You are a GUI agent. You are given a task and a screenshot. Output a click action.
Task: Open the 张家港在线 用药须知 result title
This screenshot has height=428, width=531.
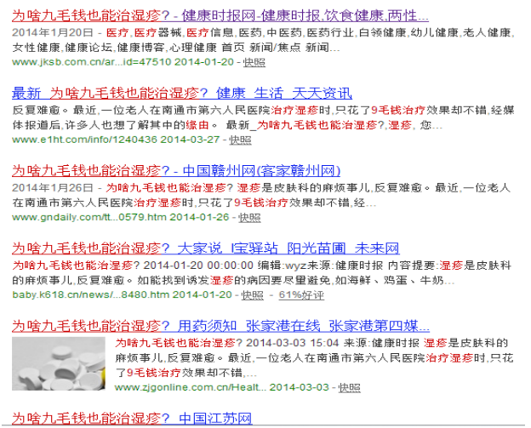220,326
